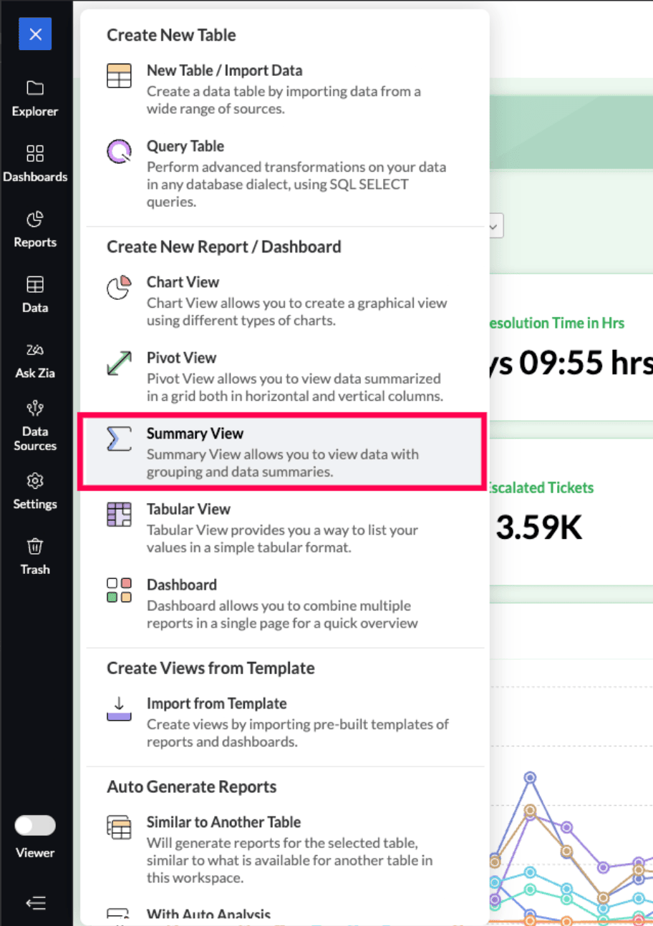
Task: Click the Create New Report / Dashboard heading
Action: [x=224, y=247]
